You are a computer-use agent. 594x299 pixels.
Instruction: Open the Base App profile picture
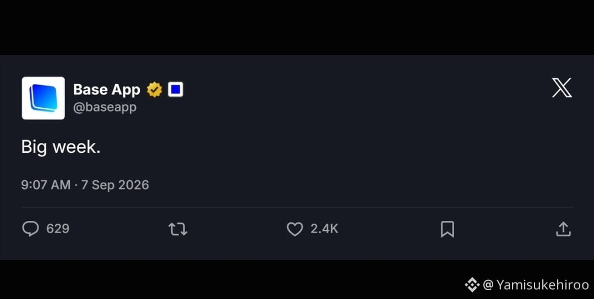coord(43,98)
